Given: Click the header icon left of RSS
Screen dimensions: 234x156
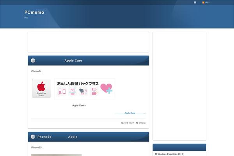Looking at the screenshot, I should click(195, 3).
